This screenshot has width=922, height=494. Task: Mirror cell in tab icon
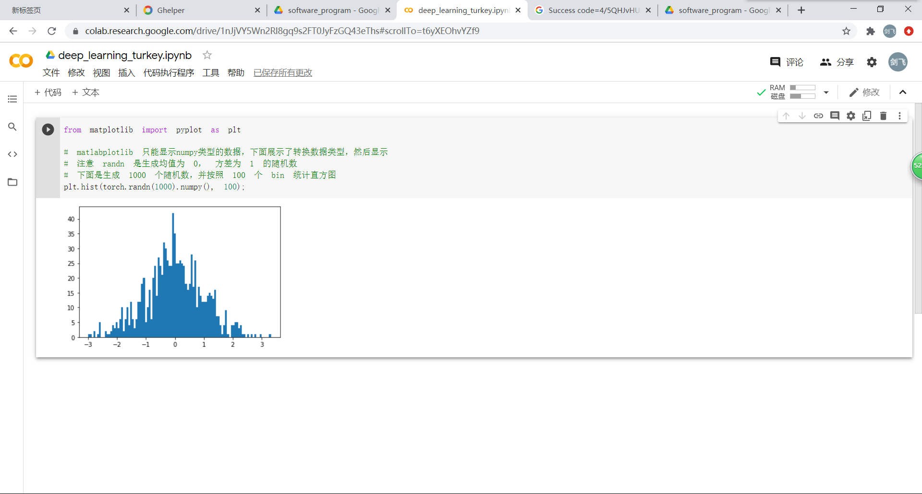867,116
